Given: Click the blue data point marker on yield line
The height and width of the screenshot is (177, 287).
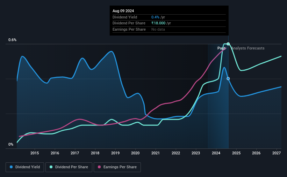Looking at the screenshot, I should (x=228, y=79).
